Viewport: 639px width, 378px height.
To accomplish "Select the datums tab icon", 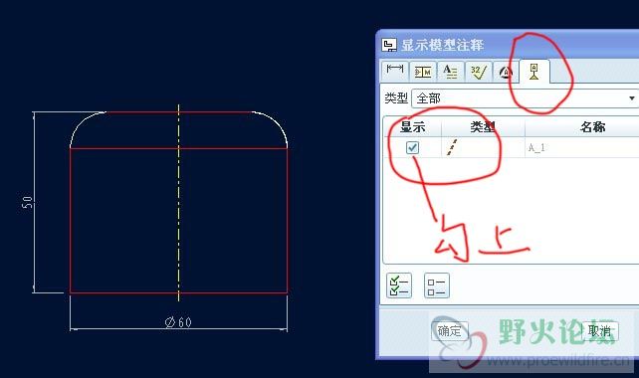I will click(x=534, y=72).
